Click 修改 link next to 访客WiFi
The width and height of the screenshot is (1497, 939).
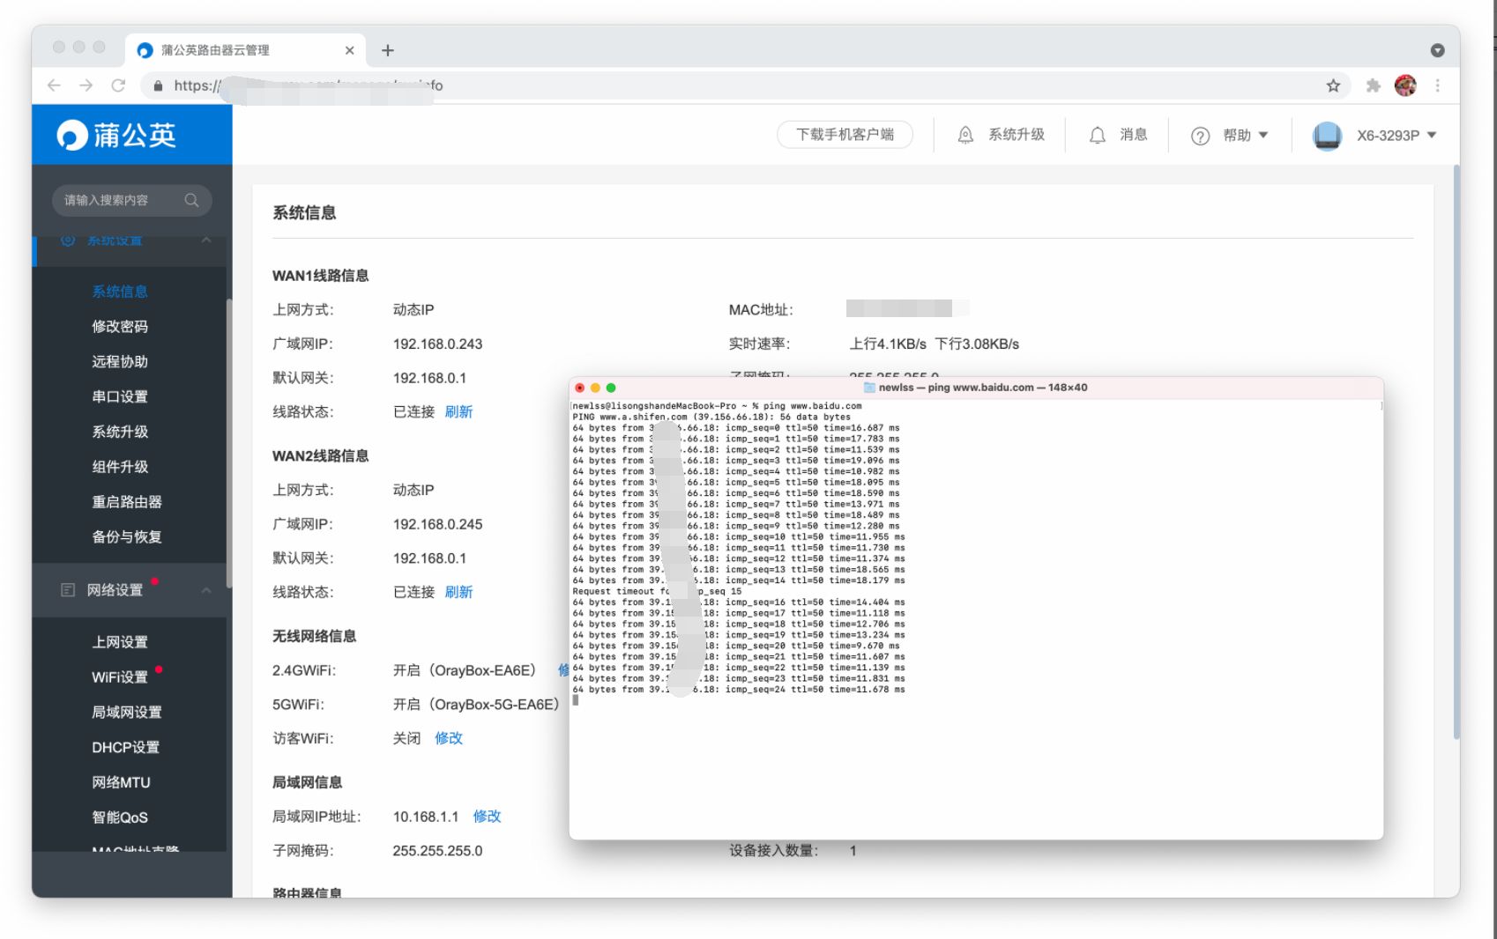click(449, 738)
